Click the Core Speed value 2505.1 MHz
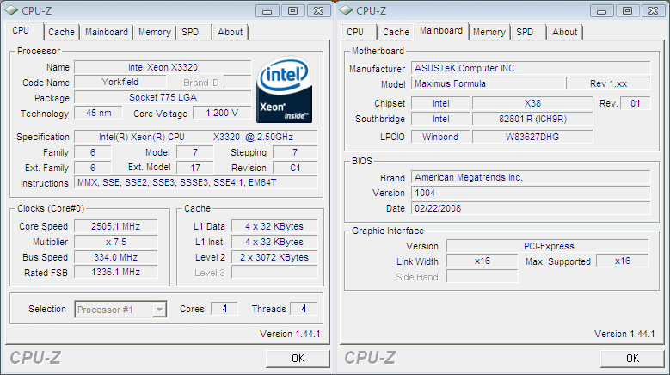670x375 pixels. pos(116,226)
